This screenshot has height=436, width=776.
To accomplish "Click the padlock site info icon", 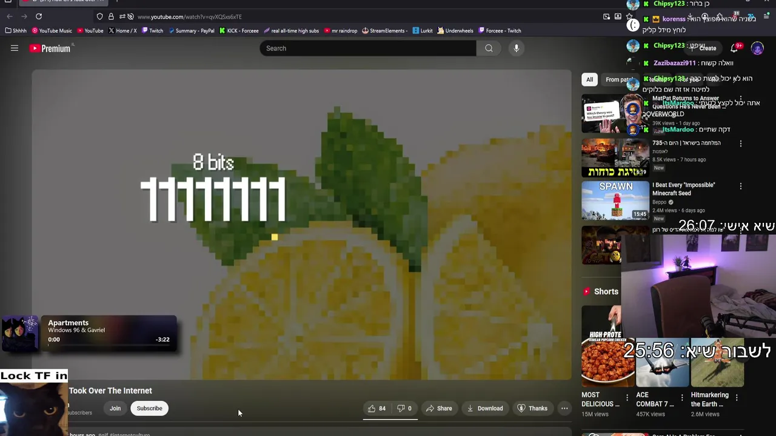I will click(111, 16).
